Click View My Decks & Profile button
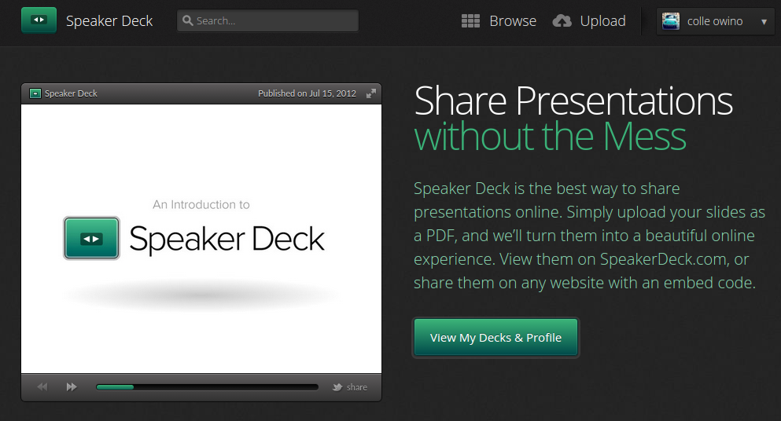Image resolution: width=781 pixels, height=421 pixels. coord(495,338)
